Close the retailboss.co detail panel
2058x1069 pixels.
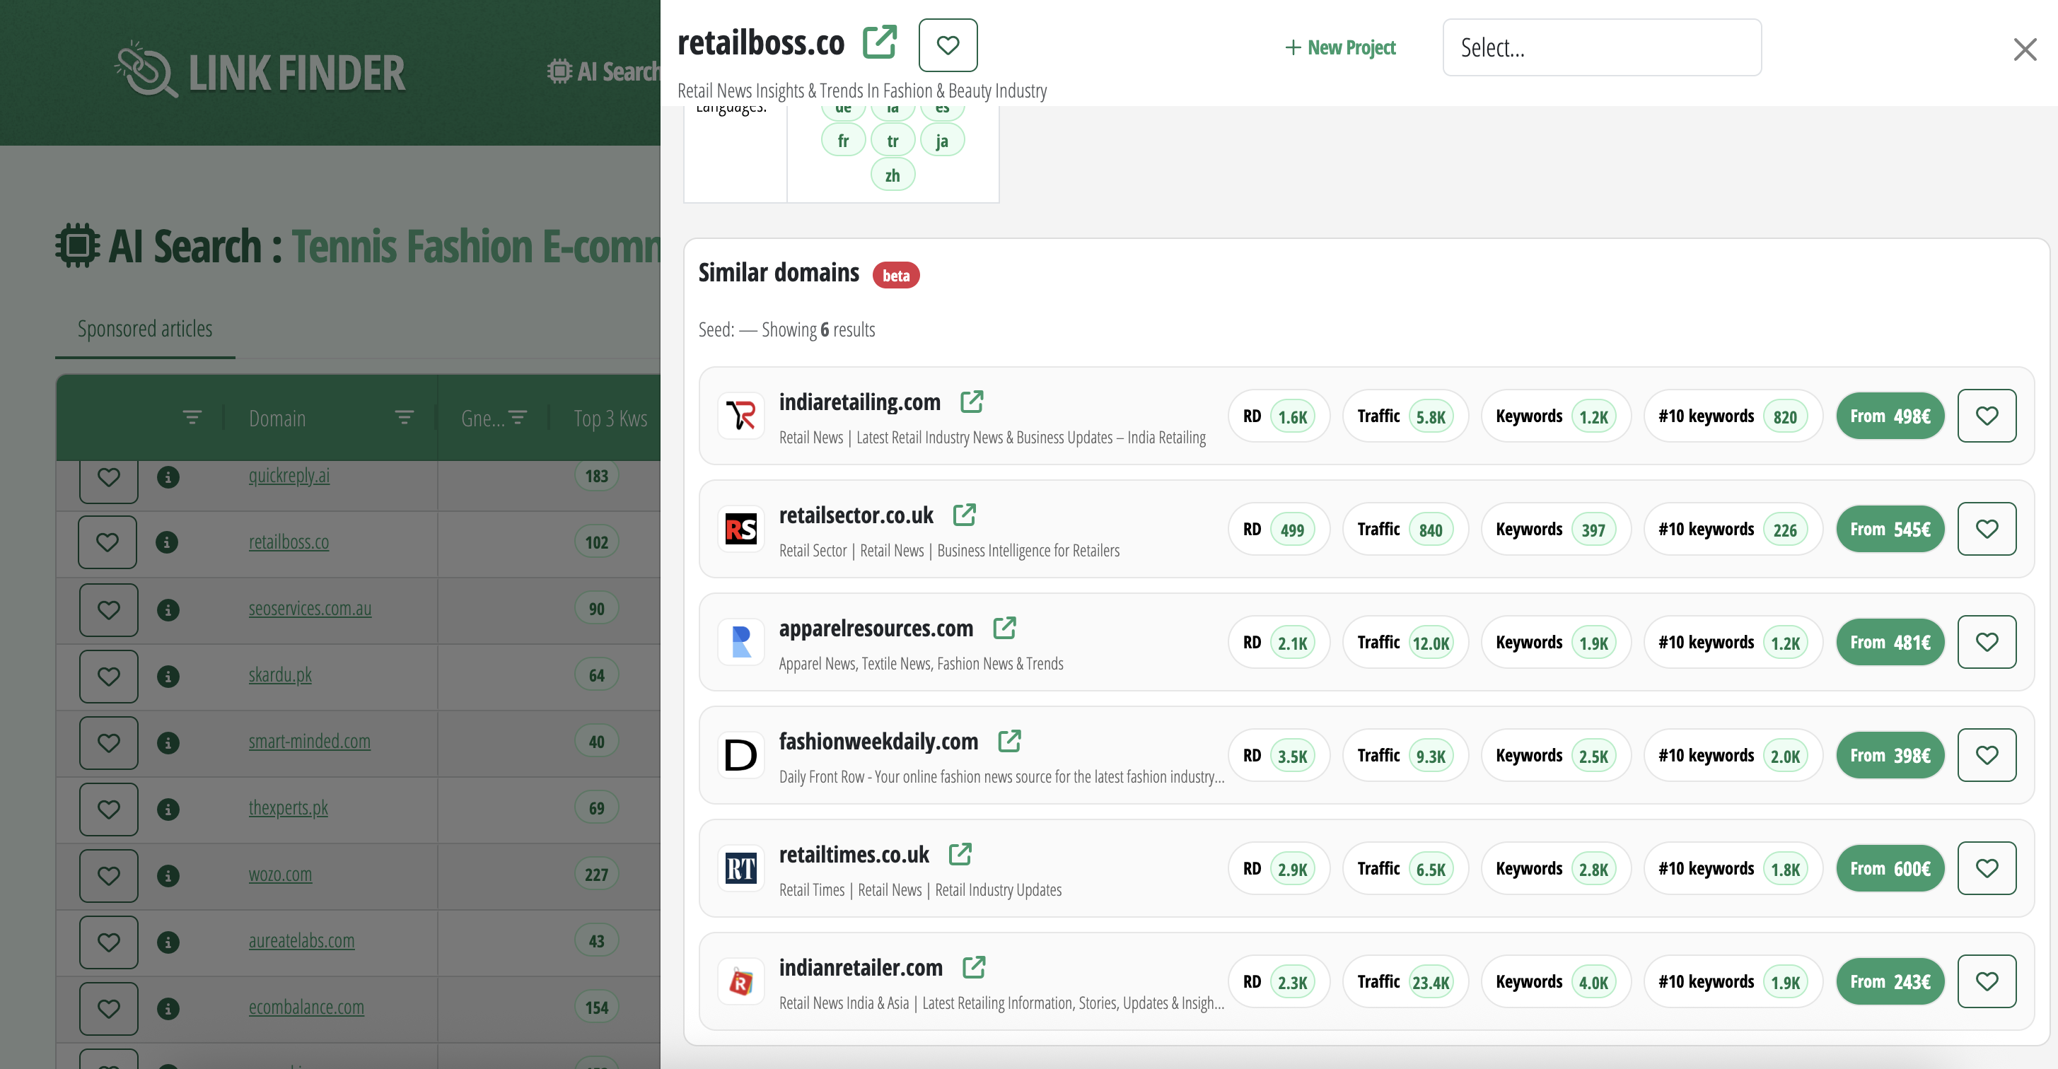[2025, 49]
